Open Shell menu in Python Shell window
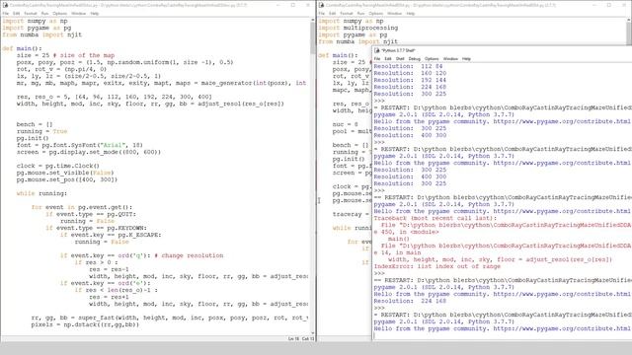The height and width of the screenshot is (355, 632). coord(400,59)
